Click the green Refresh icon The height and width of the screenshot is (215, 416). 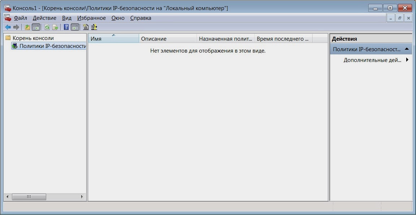[47, 27]
